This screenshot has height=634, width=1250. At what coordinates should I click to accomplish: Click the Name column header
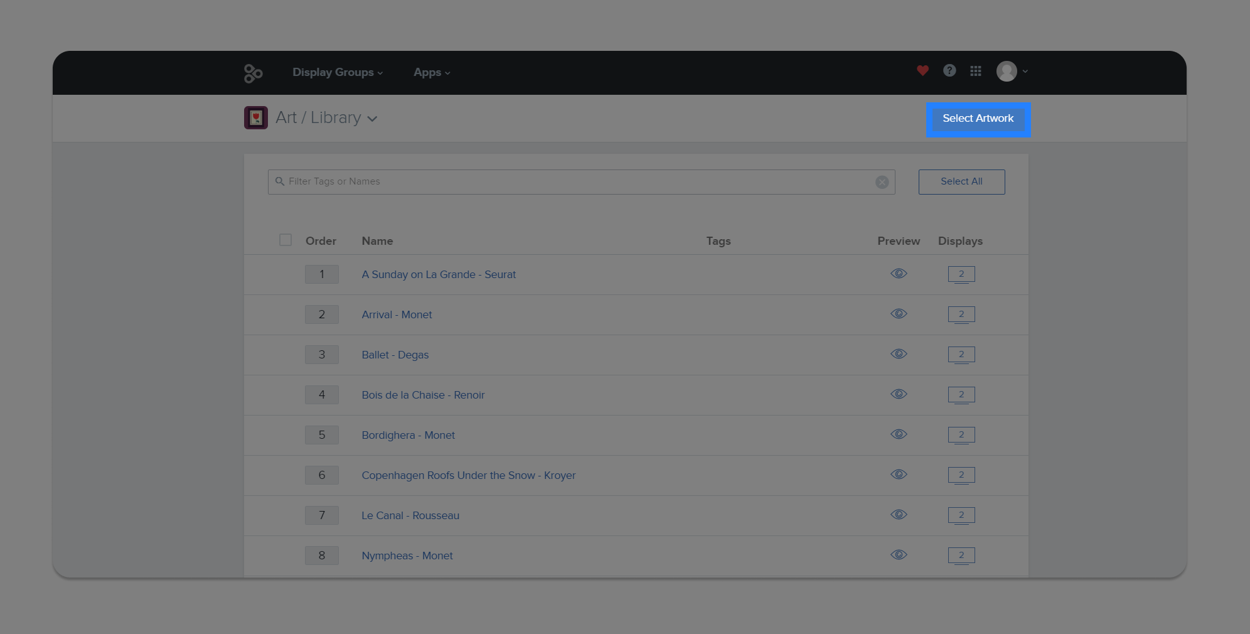(x=377, y=241)
